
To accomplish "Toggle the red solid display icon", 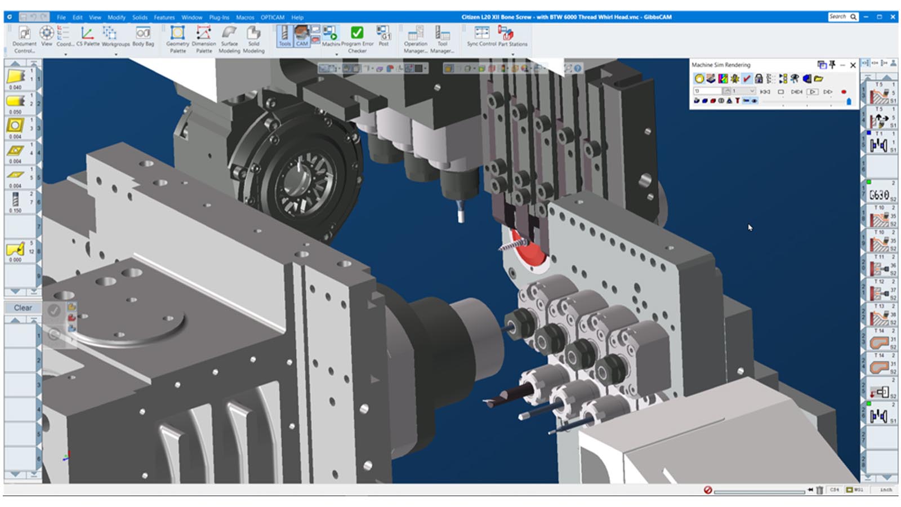I will click(713, 100).
